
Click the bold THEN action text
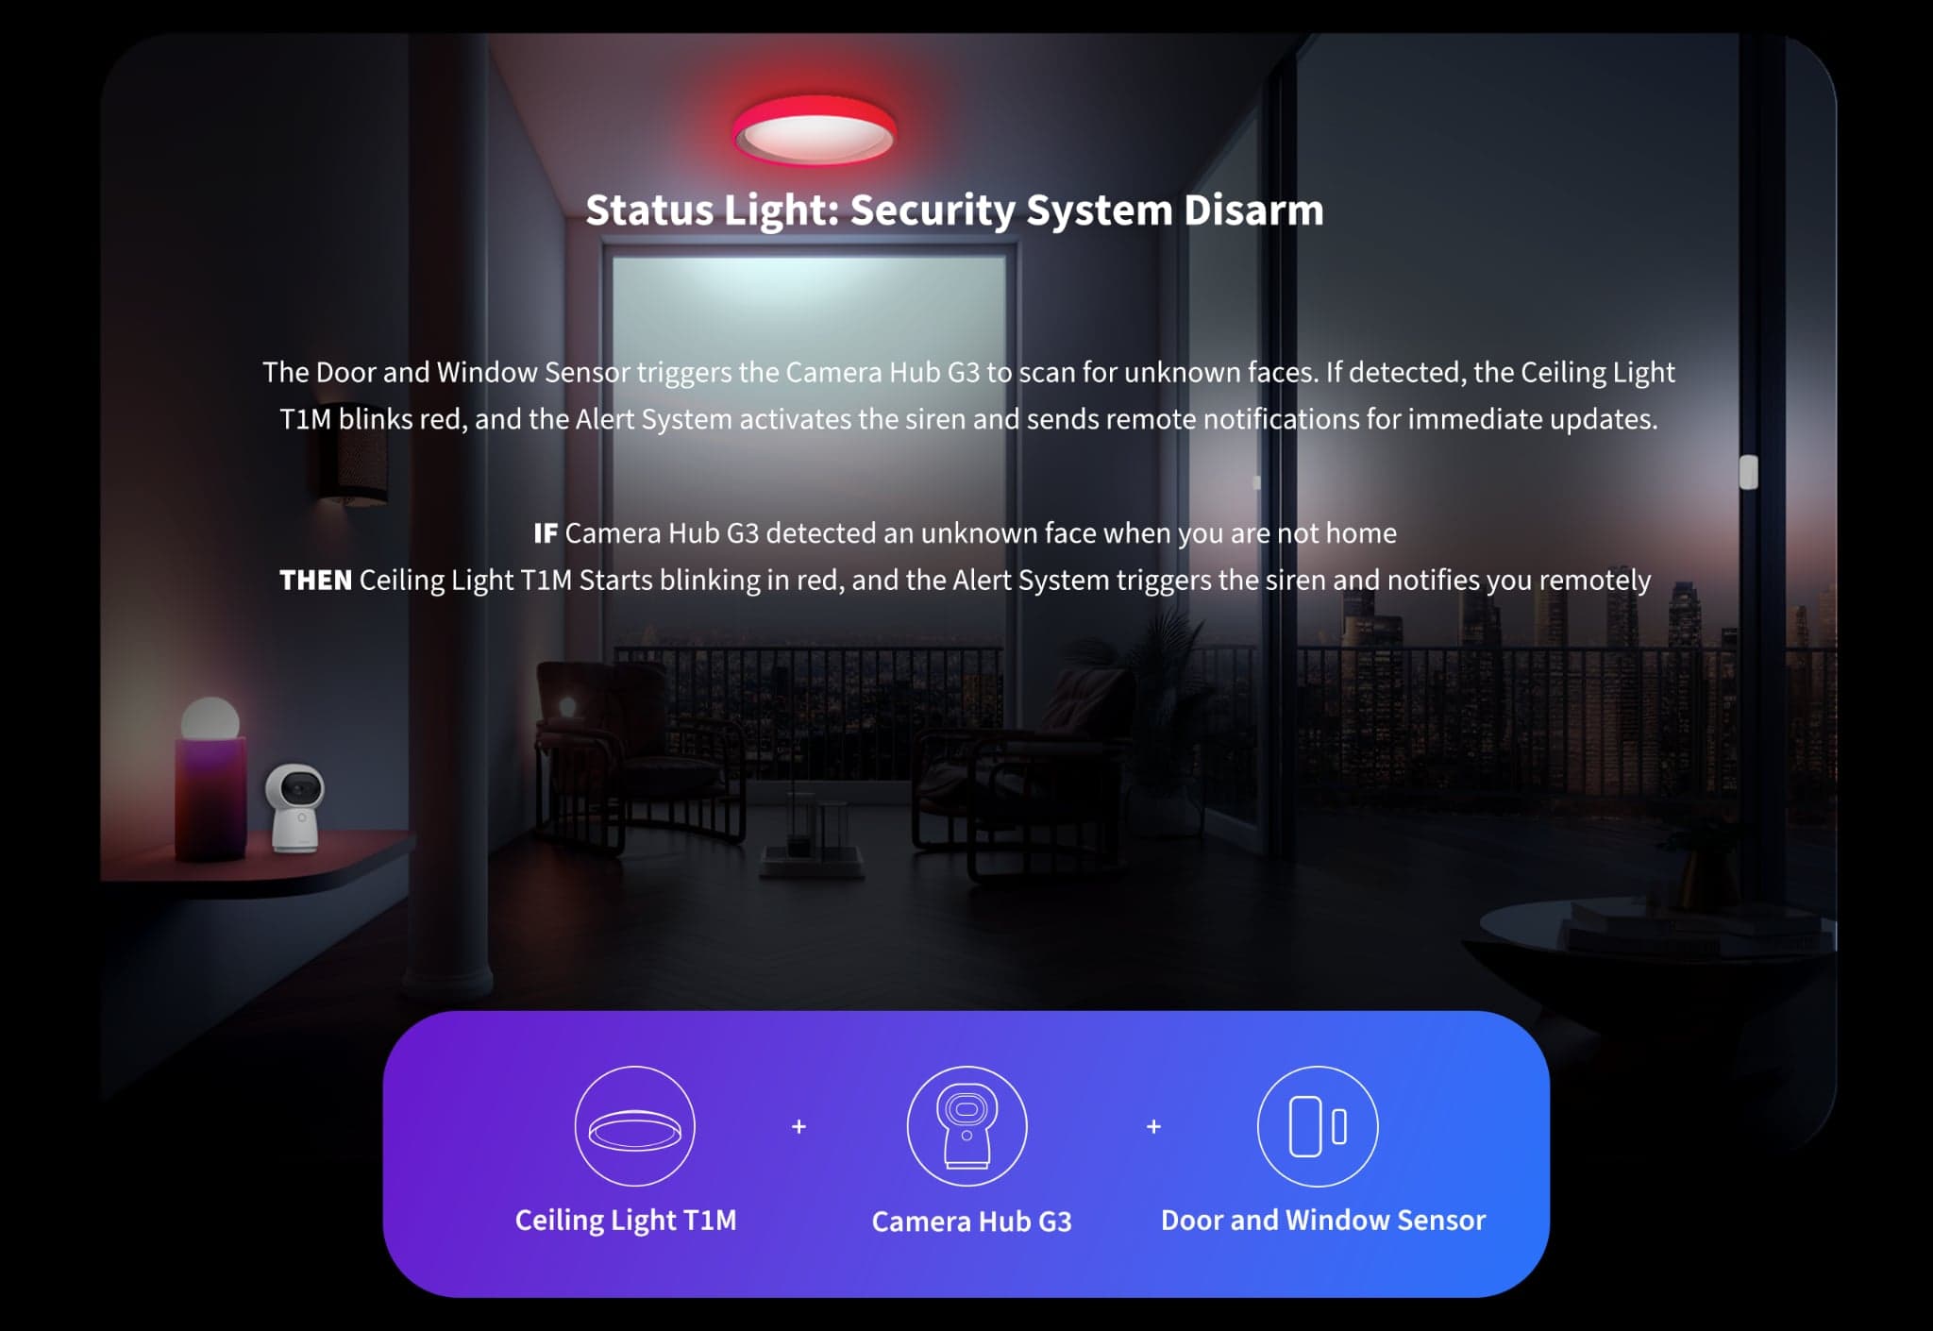315,580
